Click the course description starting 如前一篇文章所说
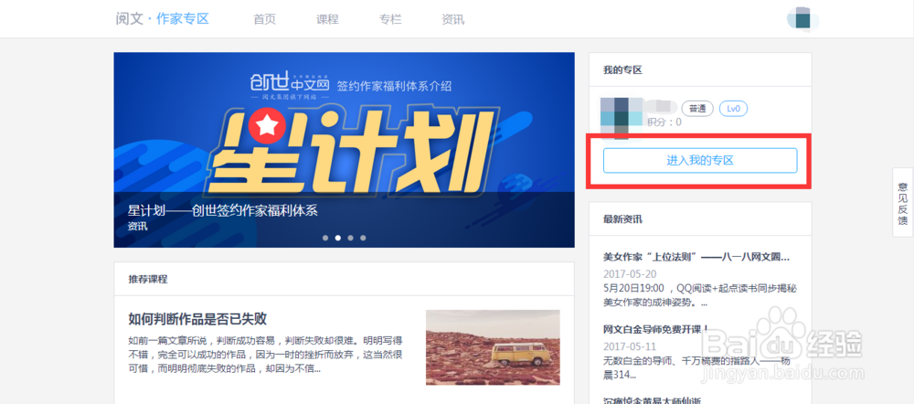The image size is (914, 404). click(265, 355)
